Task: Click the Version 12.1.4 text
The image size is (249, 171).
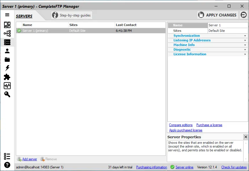Action: 207,167
